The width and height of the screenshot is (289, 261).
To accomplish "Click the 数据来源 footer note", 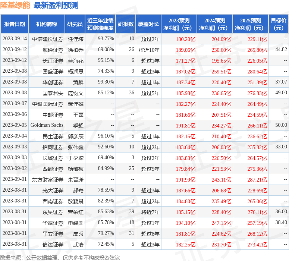I will (60, 258).
